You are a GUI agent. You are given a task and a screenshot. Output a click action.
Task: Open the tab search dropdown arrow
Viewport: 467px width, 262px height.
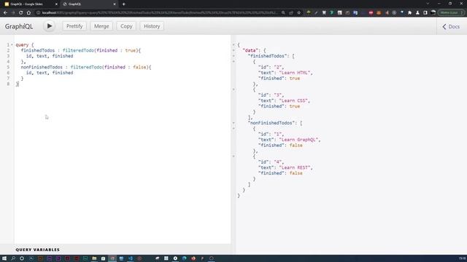coord(428,4)
